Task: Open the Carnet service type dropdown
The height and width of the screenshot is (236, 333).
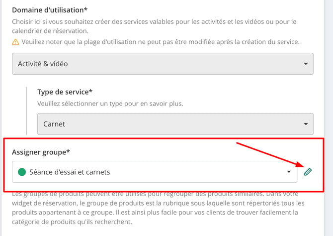Action: point(175,124)
